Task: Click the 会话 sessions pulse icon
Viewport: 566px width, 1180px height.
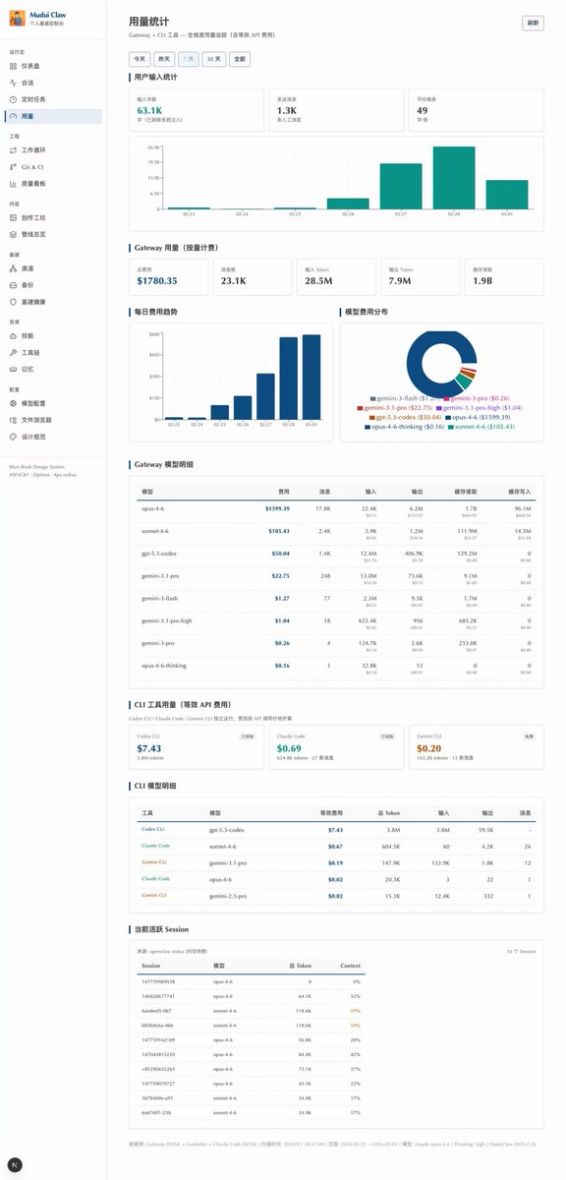Action: tap(13, 83)
